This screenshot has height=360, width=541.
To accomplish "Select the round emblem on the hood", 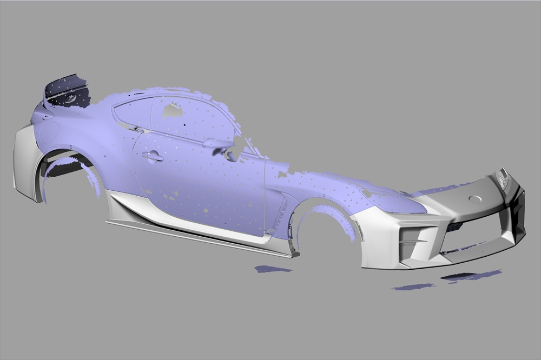I will pos(476,199).
